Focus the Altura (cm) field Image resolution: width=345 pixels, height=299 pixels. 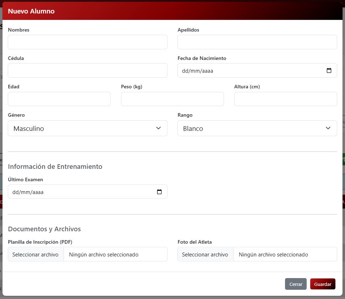point(285,99)
